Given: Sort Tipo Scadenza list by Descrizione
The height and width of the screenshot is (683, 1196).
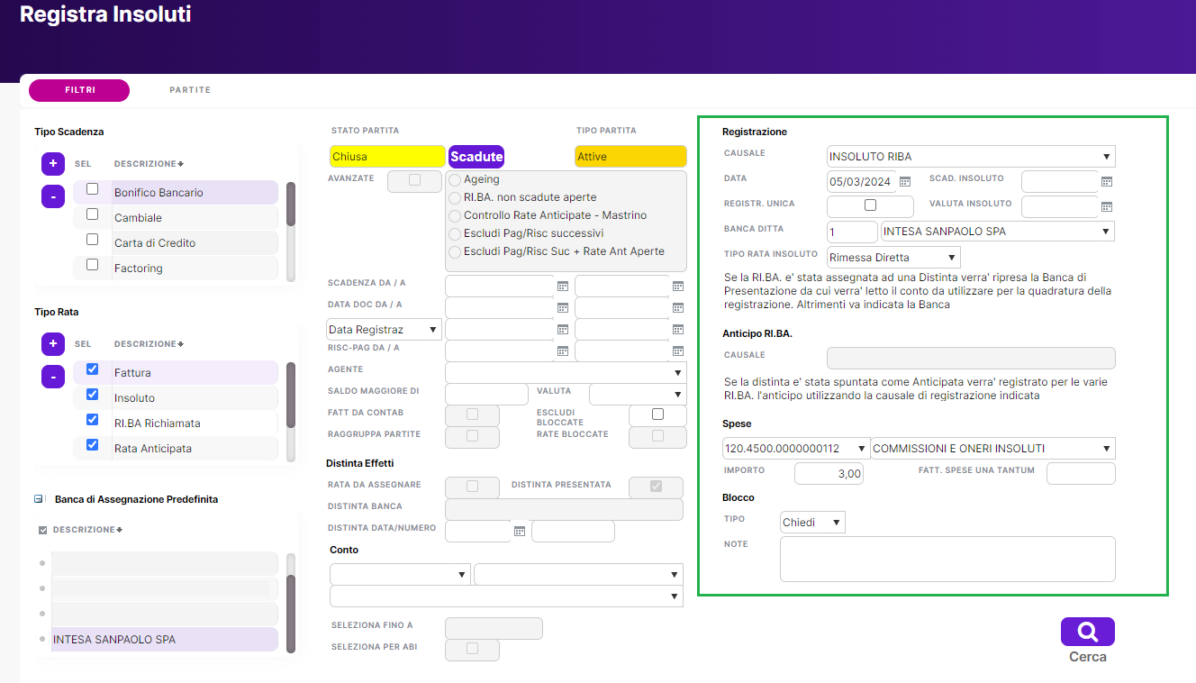Looking at the screenshot, I should click(149, 164).
